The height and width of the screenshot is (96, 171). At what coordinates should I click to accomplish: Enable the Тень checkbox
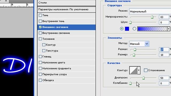(40, 15)
